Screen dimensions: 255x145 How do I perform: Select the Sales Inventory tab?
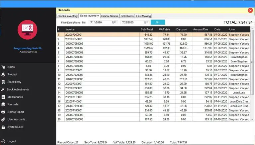click(x=89, y=16)
